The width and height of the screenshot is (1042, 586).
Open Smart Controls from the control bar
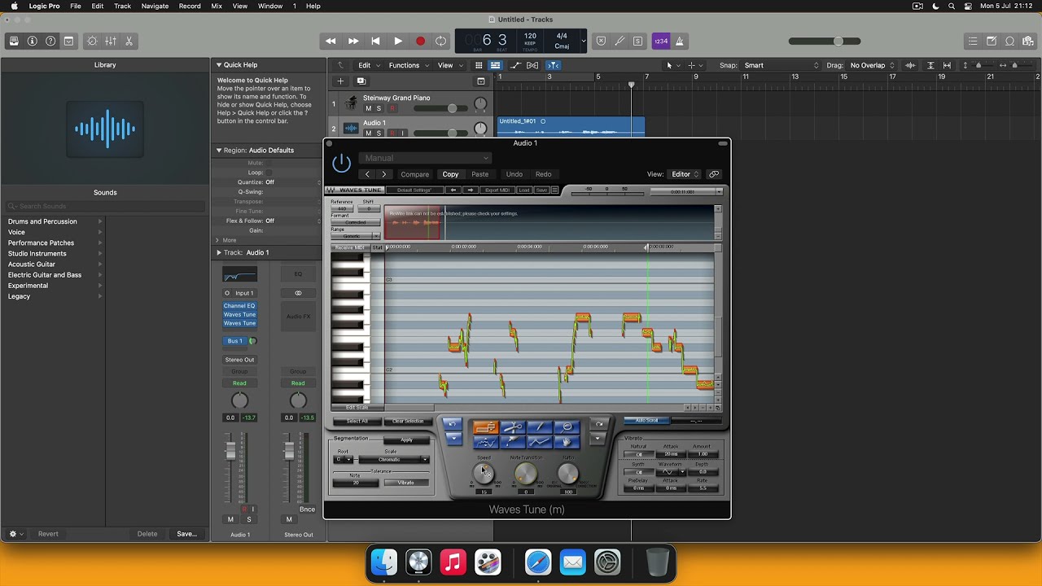pyautogui.click(x=92, y=41)
